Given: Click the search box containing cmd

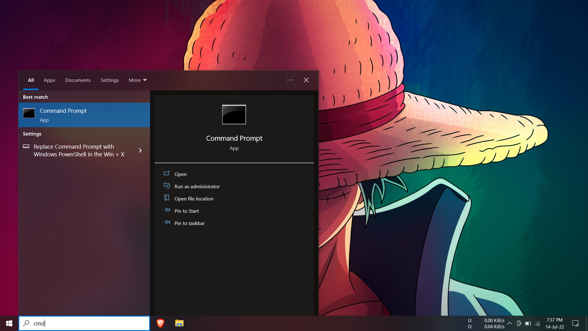Looking at the screenshot, I should (84, 323).
